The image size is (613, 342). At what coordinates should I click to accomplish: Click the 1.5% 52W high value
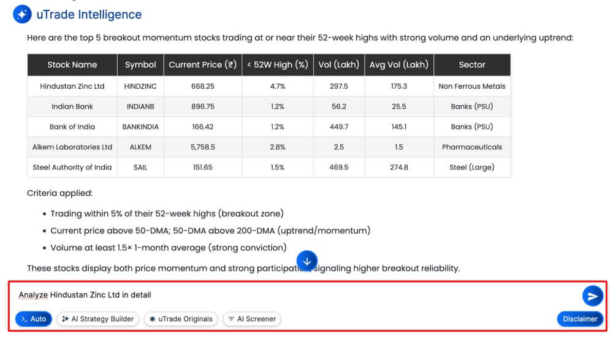pyautogui.click(x=278, y=167)
